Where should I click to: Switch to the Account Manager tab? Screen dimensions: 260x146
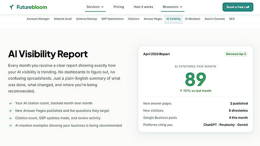[x=38, y=19]
